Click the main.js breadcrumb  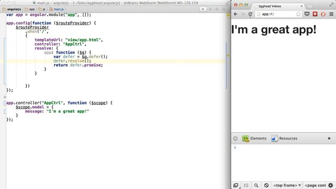[x=57, y=9]
